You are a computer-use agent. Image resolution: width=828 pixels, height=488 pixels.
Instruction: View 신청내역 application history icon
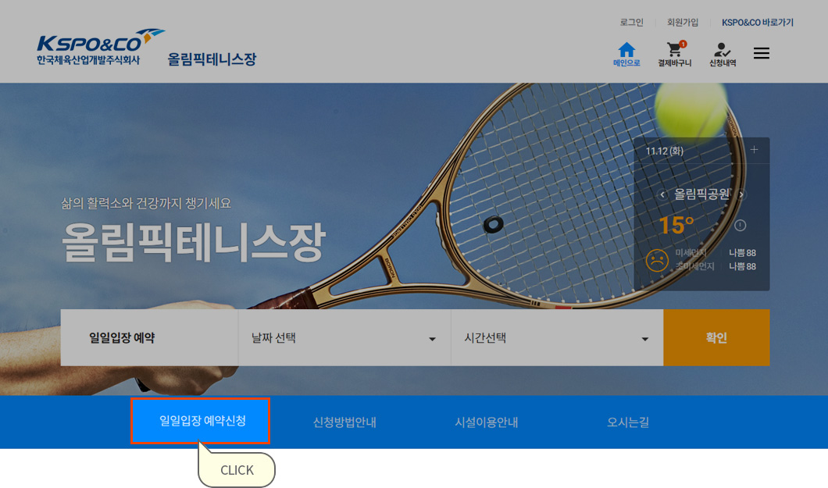pos(723,55)
